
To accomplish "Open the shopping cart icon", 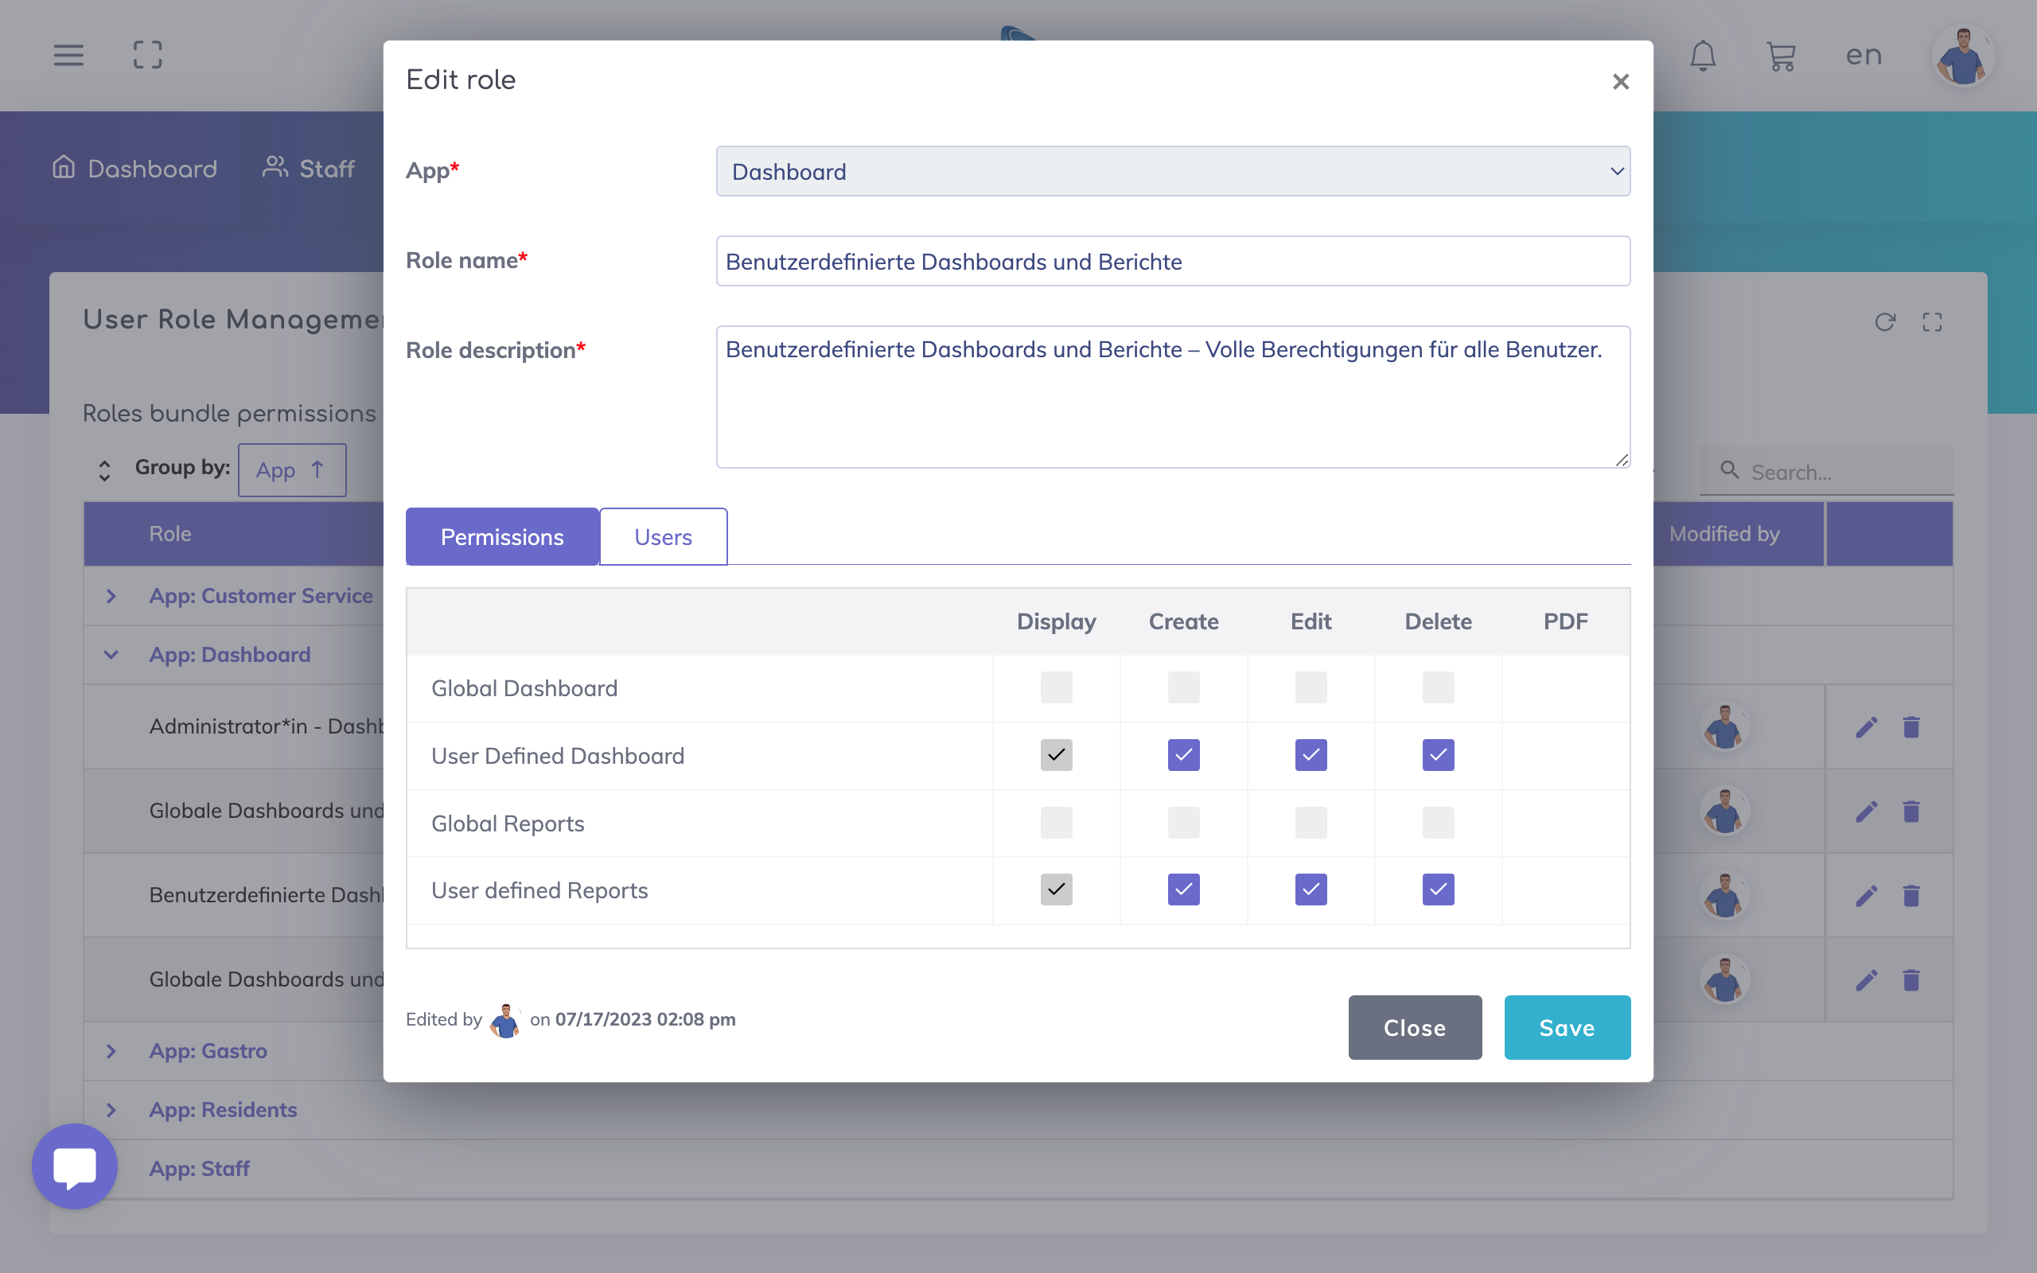I will 1780,56.
